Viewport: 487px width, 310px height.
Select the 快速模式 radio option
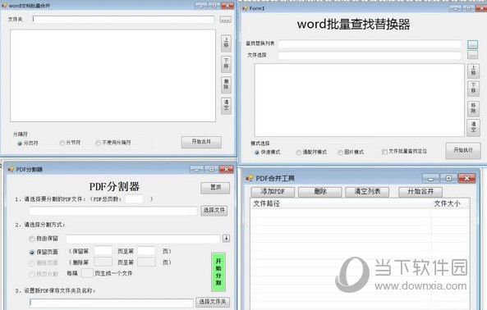268,153
